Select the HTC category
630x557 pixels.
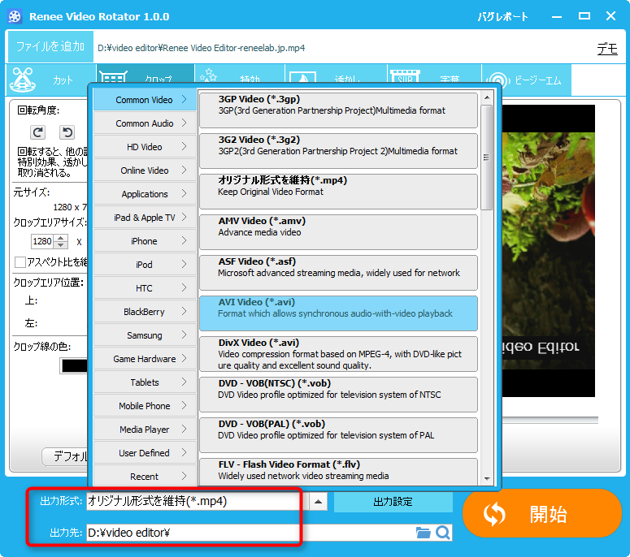145,288
